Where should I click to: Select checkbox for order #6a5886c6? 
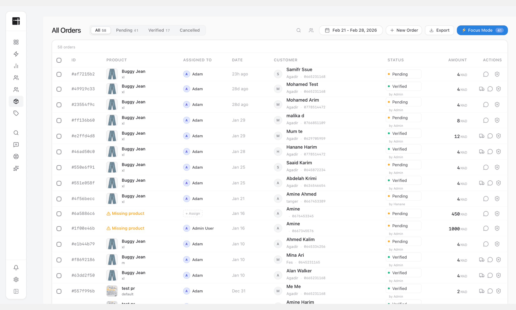click(x=59, y=214)
